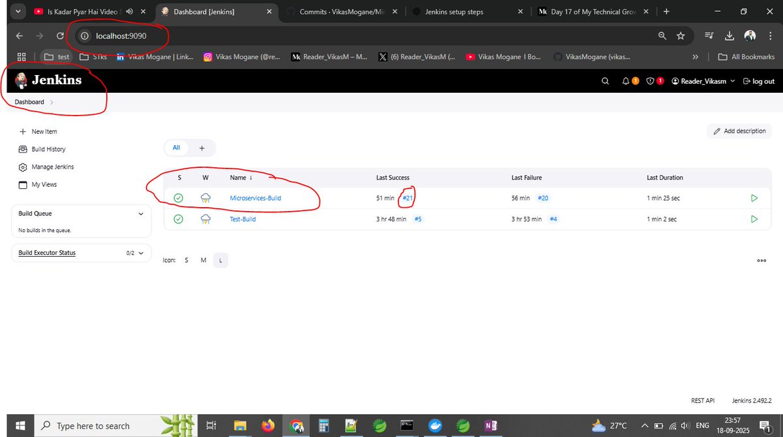The image size is (783, 437).
Task: Open the Jenkins search magnifier icon
Action: (x=606, y=81)
